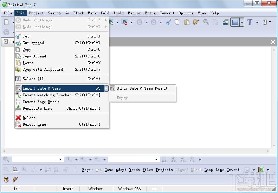
Task: Click the Untitled tab document icon
Action: [x=6, y=41]
